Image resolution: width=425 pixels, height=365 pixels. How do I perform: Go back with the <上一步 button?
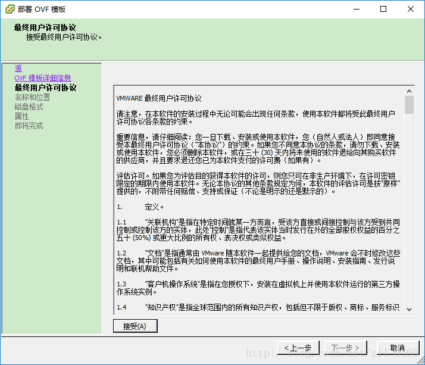click(298, 348)
